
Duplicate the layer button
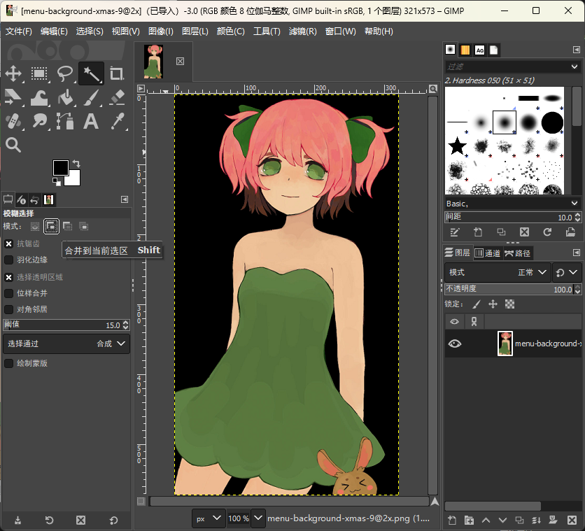[x=519, y=521]
